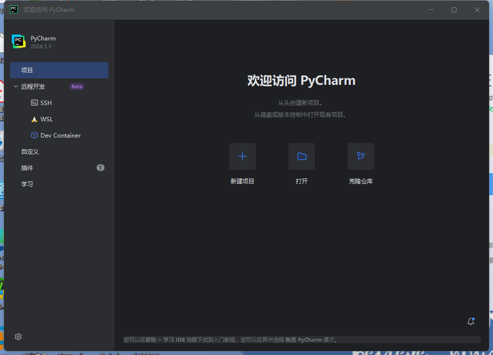
Task: Click the Open folder icon
Action: pos(302,156)
